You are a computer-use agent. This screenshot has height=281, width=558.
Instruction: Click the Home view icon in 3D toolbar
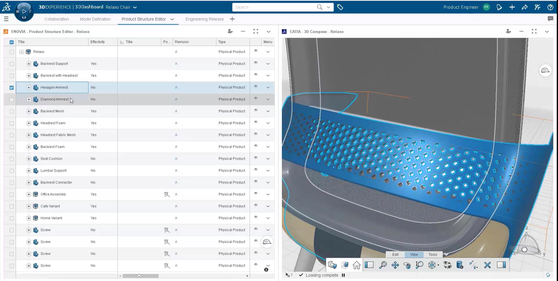[357, 265]
